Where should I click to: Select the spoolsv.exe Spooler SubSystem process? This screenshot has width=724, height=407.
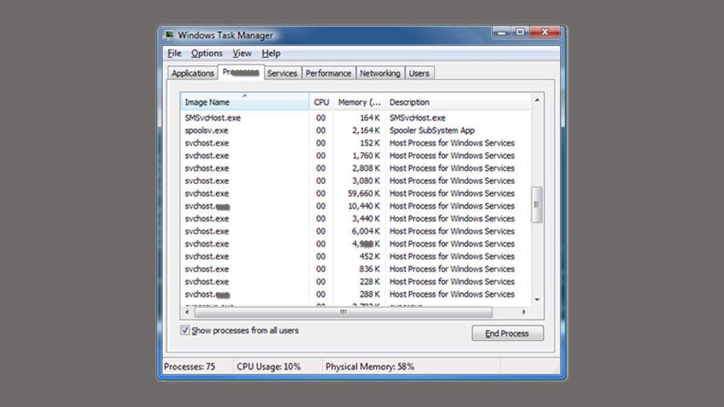coord(241,130)
